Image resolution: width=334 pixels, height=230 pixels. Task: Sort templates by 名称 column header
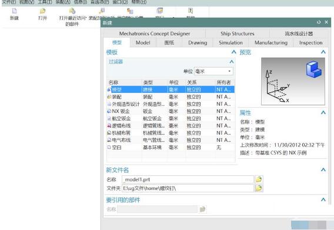[x=125, y=82]
